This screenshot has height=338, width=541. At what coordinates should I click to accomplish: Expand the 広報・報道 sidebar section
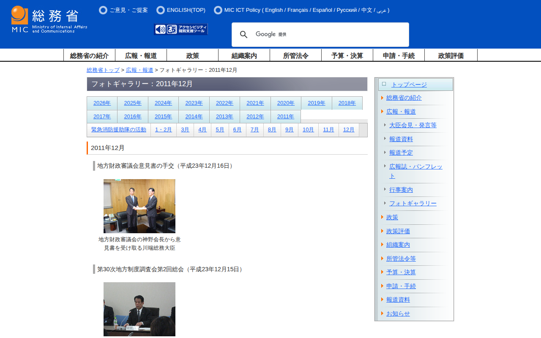[x=382, y=112]
